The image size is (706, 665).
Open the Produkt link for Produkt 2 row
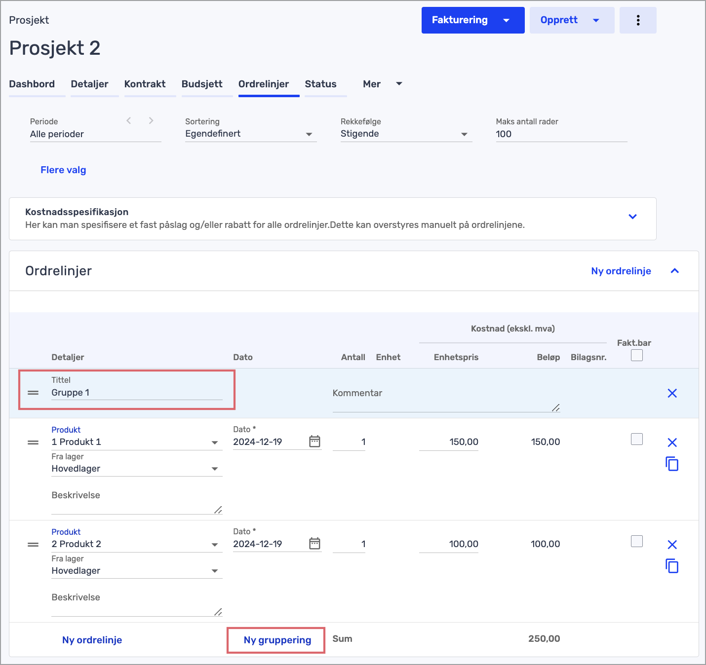click(66, 532)
